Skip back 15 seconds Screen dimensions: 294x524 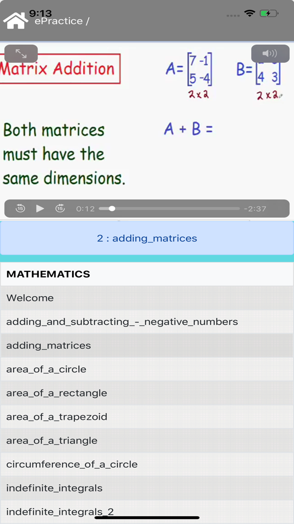click(x=20, y=208)
